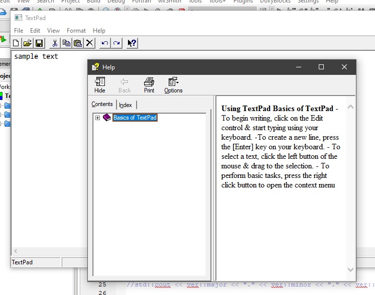Click the Help window title icon
The height and width of the screenshot is (295, 375).
click(95, 67)
